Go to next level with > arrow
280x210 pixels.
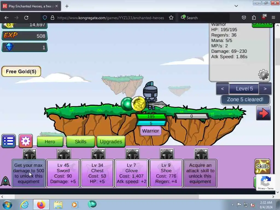(265, 89)
